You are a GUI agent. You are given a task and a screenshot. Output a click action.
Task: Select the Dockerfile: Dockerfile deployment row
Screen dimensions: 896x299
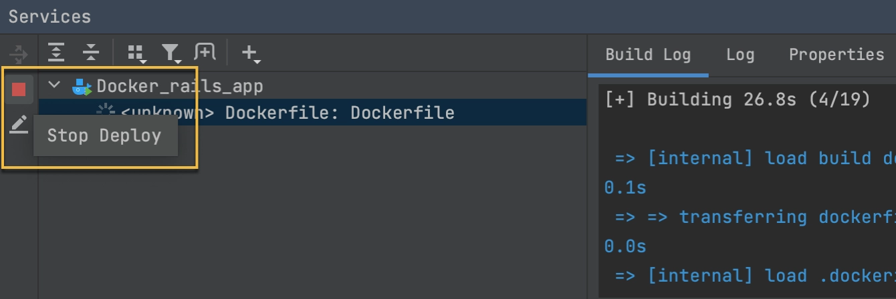tap(312, 112)
